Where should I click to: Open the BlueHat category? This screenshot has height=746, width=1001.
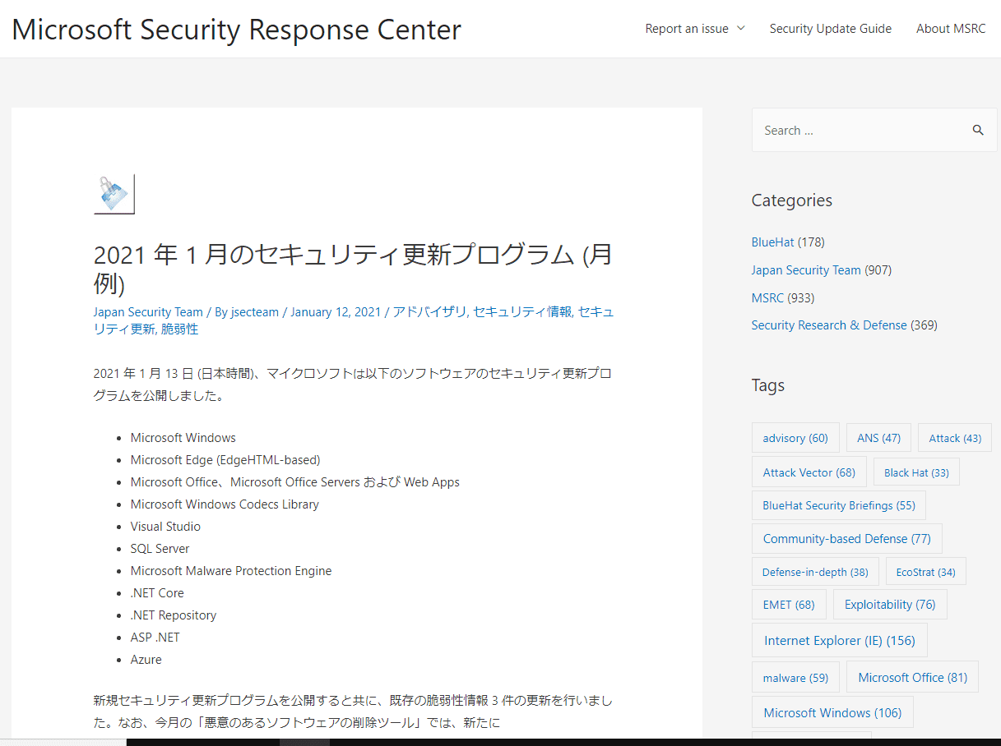click(x=772, y=242)
